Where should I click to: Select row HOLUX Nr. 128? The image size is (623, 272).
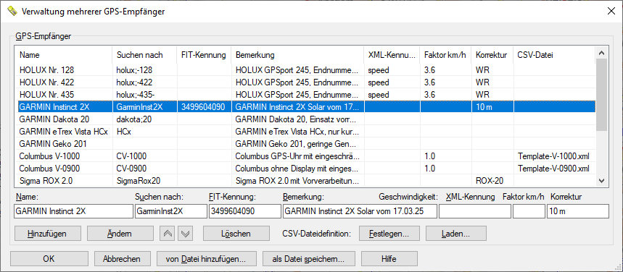pyautogui.click(x=305, y=70)
